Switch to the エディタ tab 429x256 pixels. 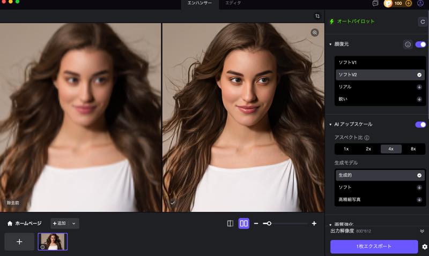[233, 3]
